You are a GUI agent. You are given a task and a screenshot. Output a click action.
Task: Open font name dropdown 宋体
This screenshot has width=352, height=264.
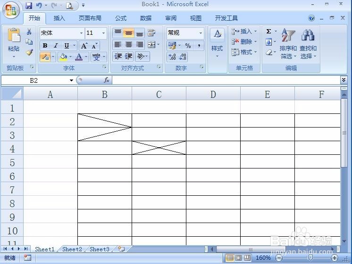[82, 33]
